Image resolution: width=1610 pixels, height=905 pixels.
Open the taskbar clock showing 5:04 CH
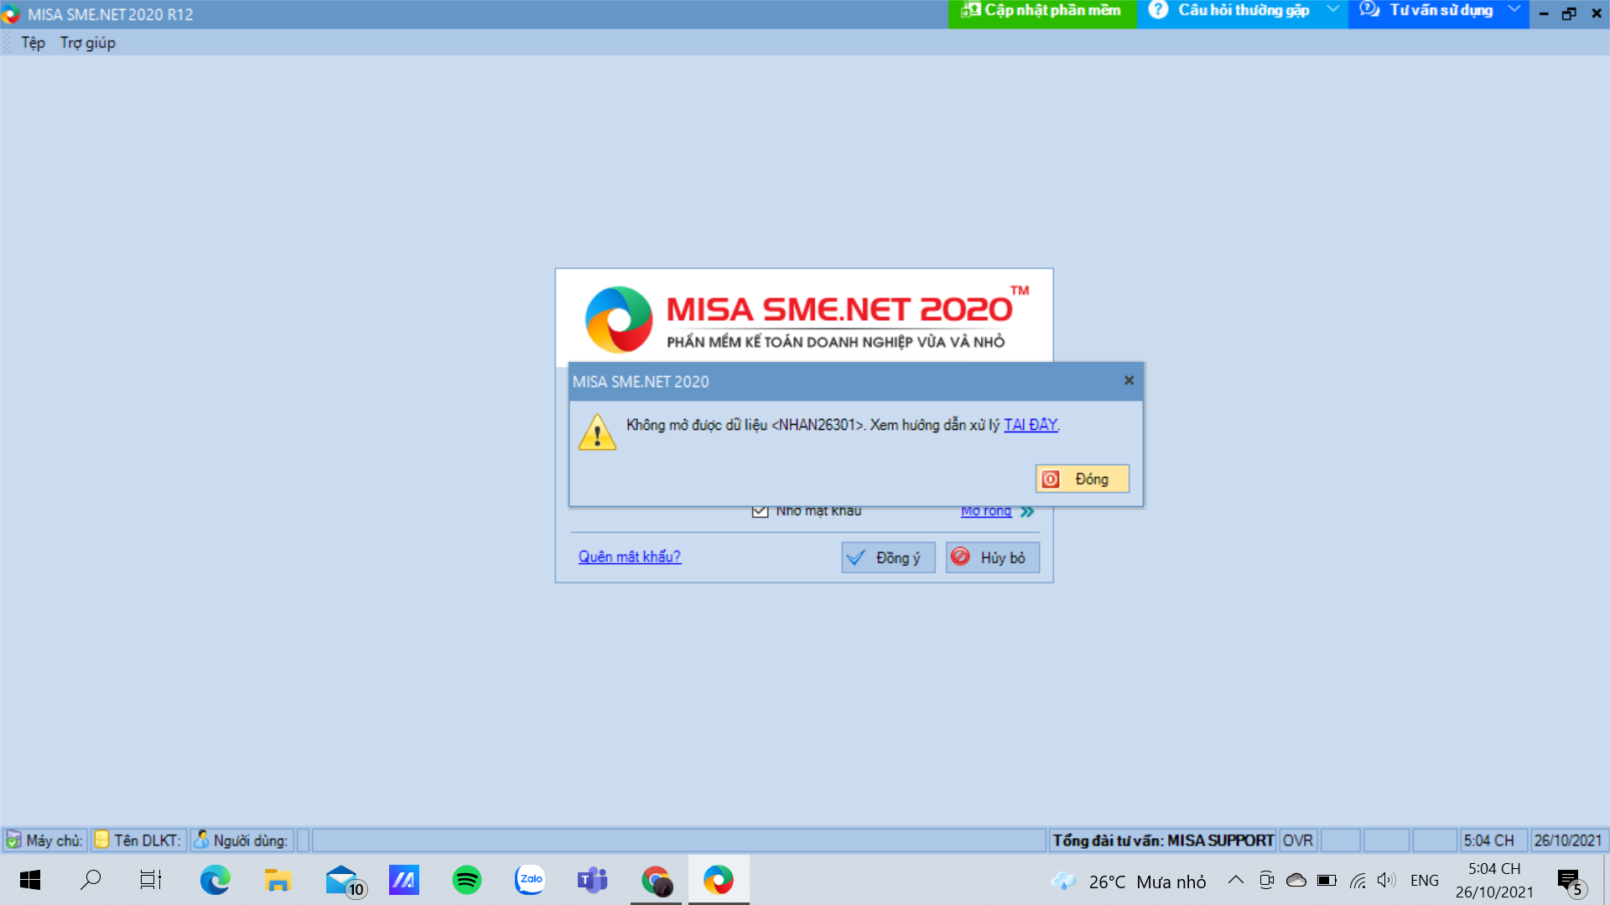coord(1494,880)
